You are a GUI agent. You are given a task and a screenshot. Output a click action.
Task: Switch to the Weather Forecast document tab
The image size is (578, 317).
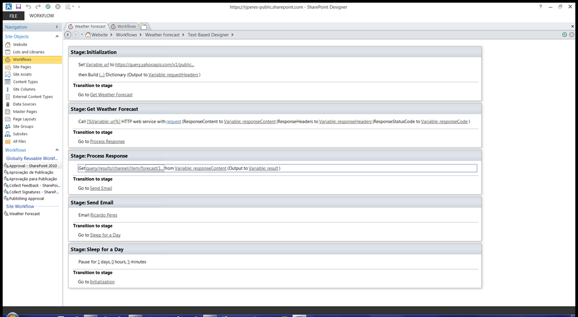coord(87,27)
